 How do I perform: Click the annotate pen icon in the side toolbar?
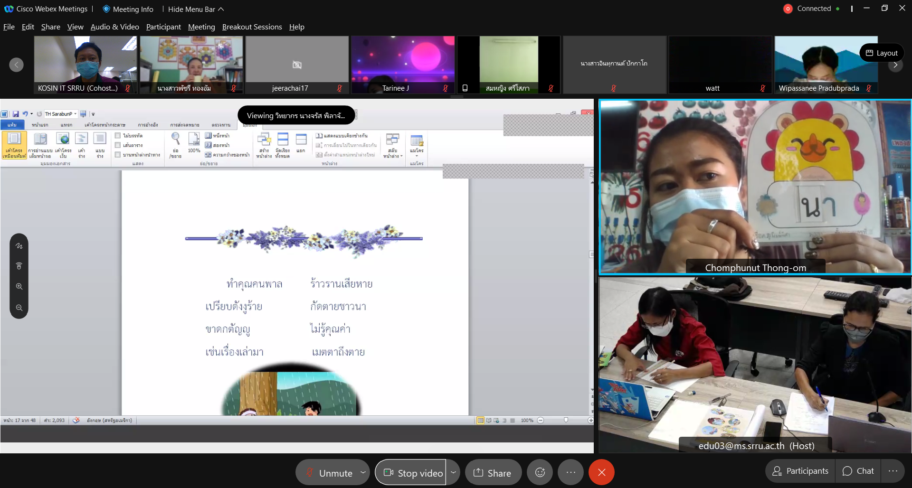click(x=19, y=246)
